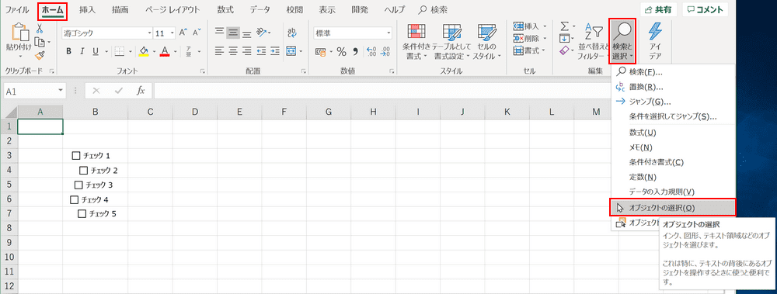Click the text Orientation icon
The width and height of the screenshot is (777, 294).
point(260,33)
